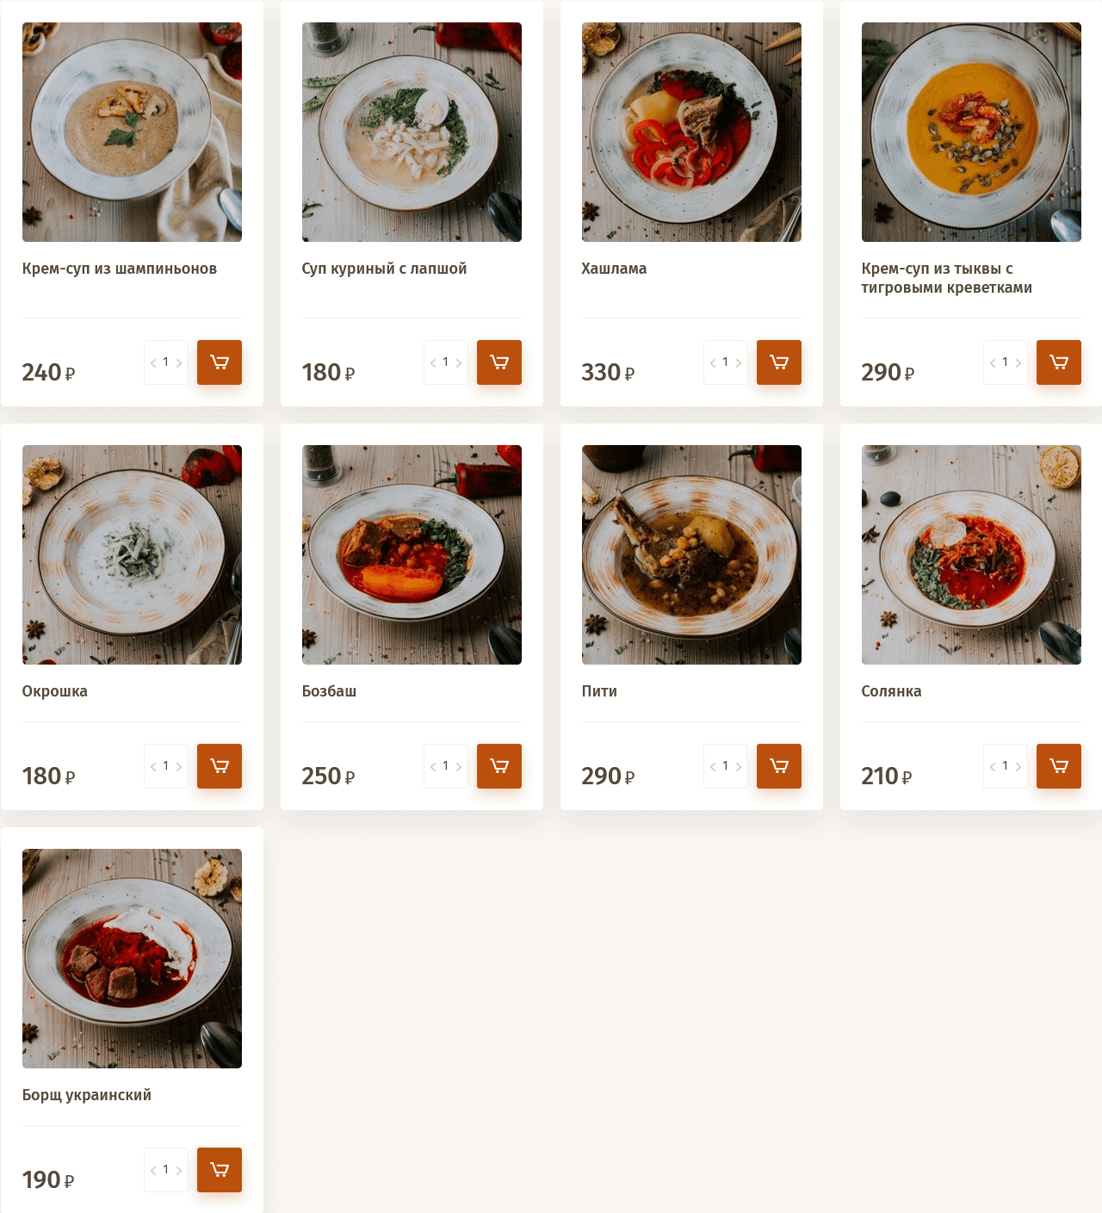Open the Пити dish title link
Screen dimensions: 1102x1213
pyautogui.click(x=599, y=691)
